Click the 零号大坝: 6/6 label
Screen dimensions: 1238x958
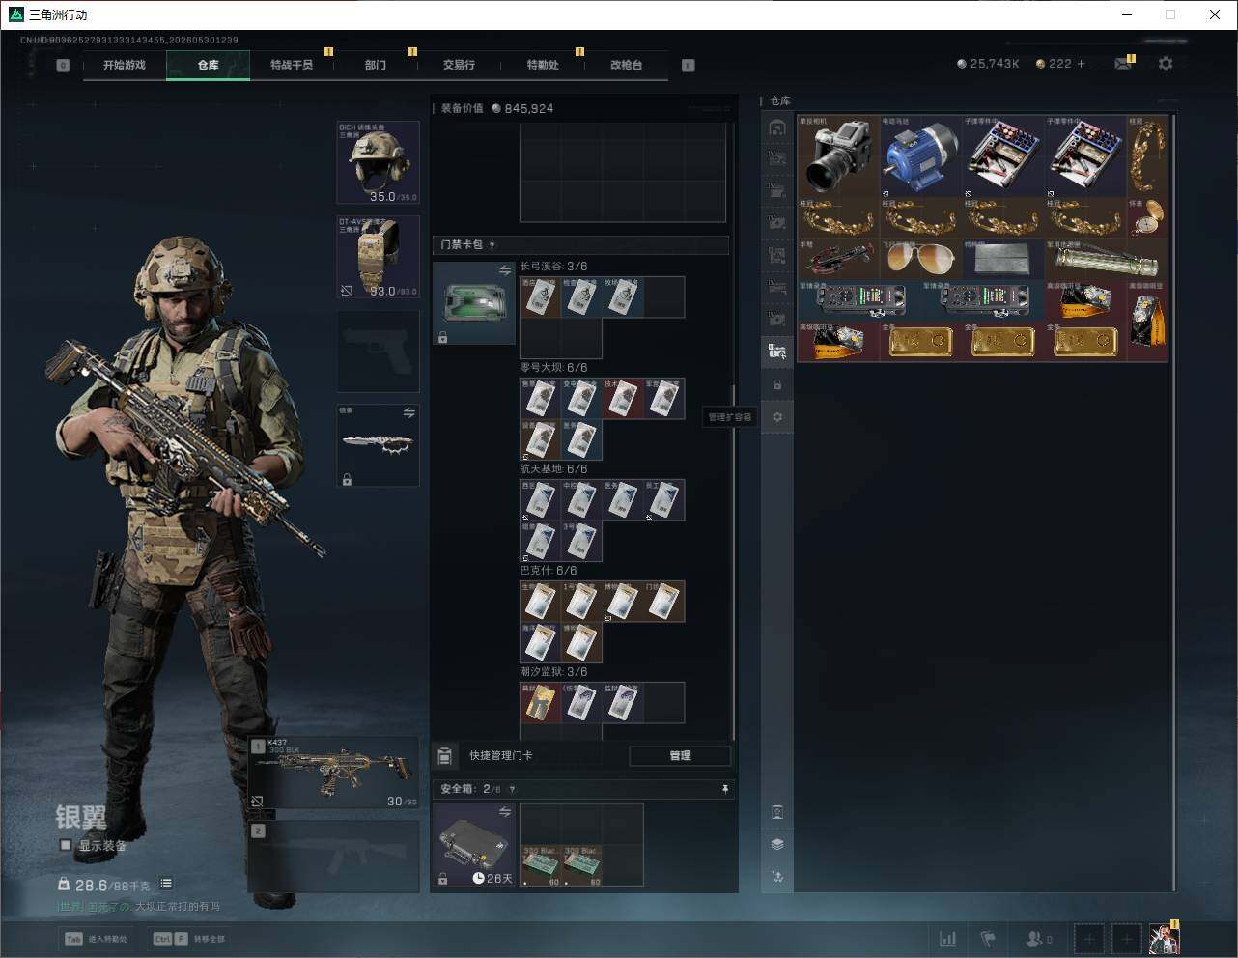(553, 368)
